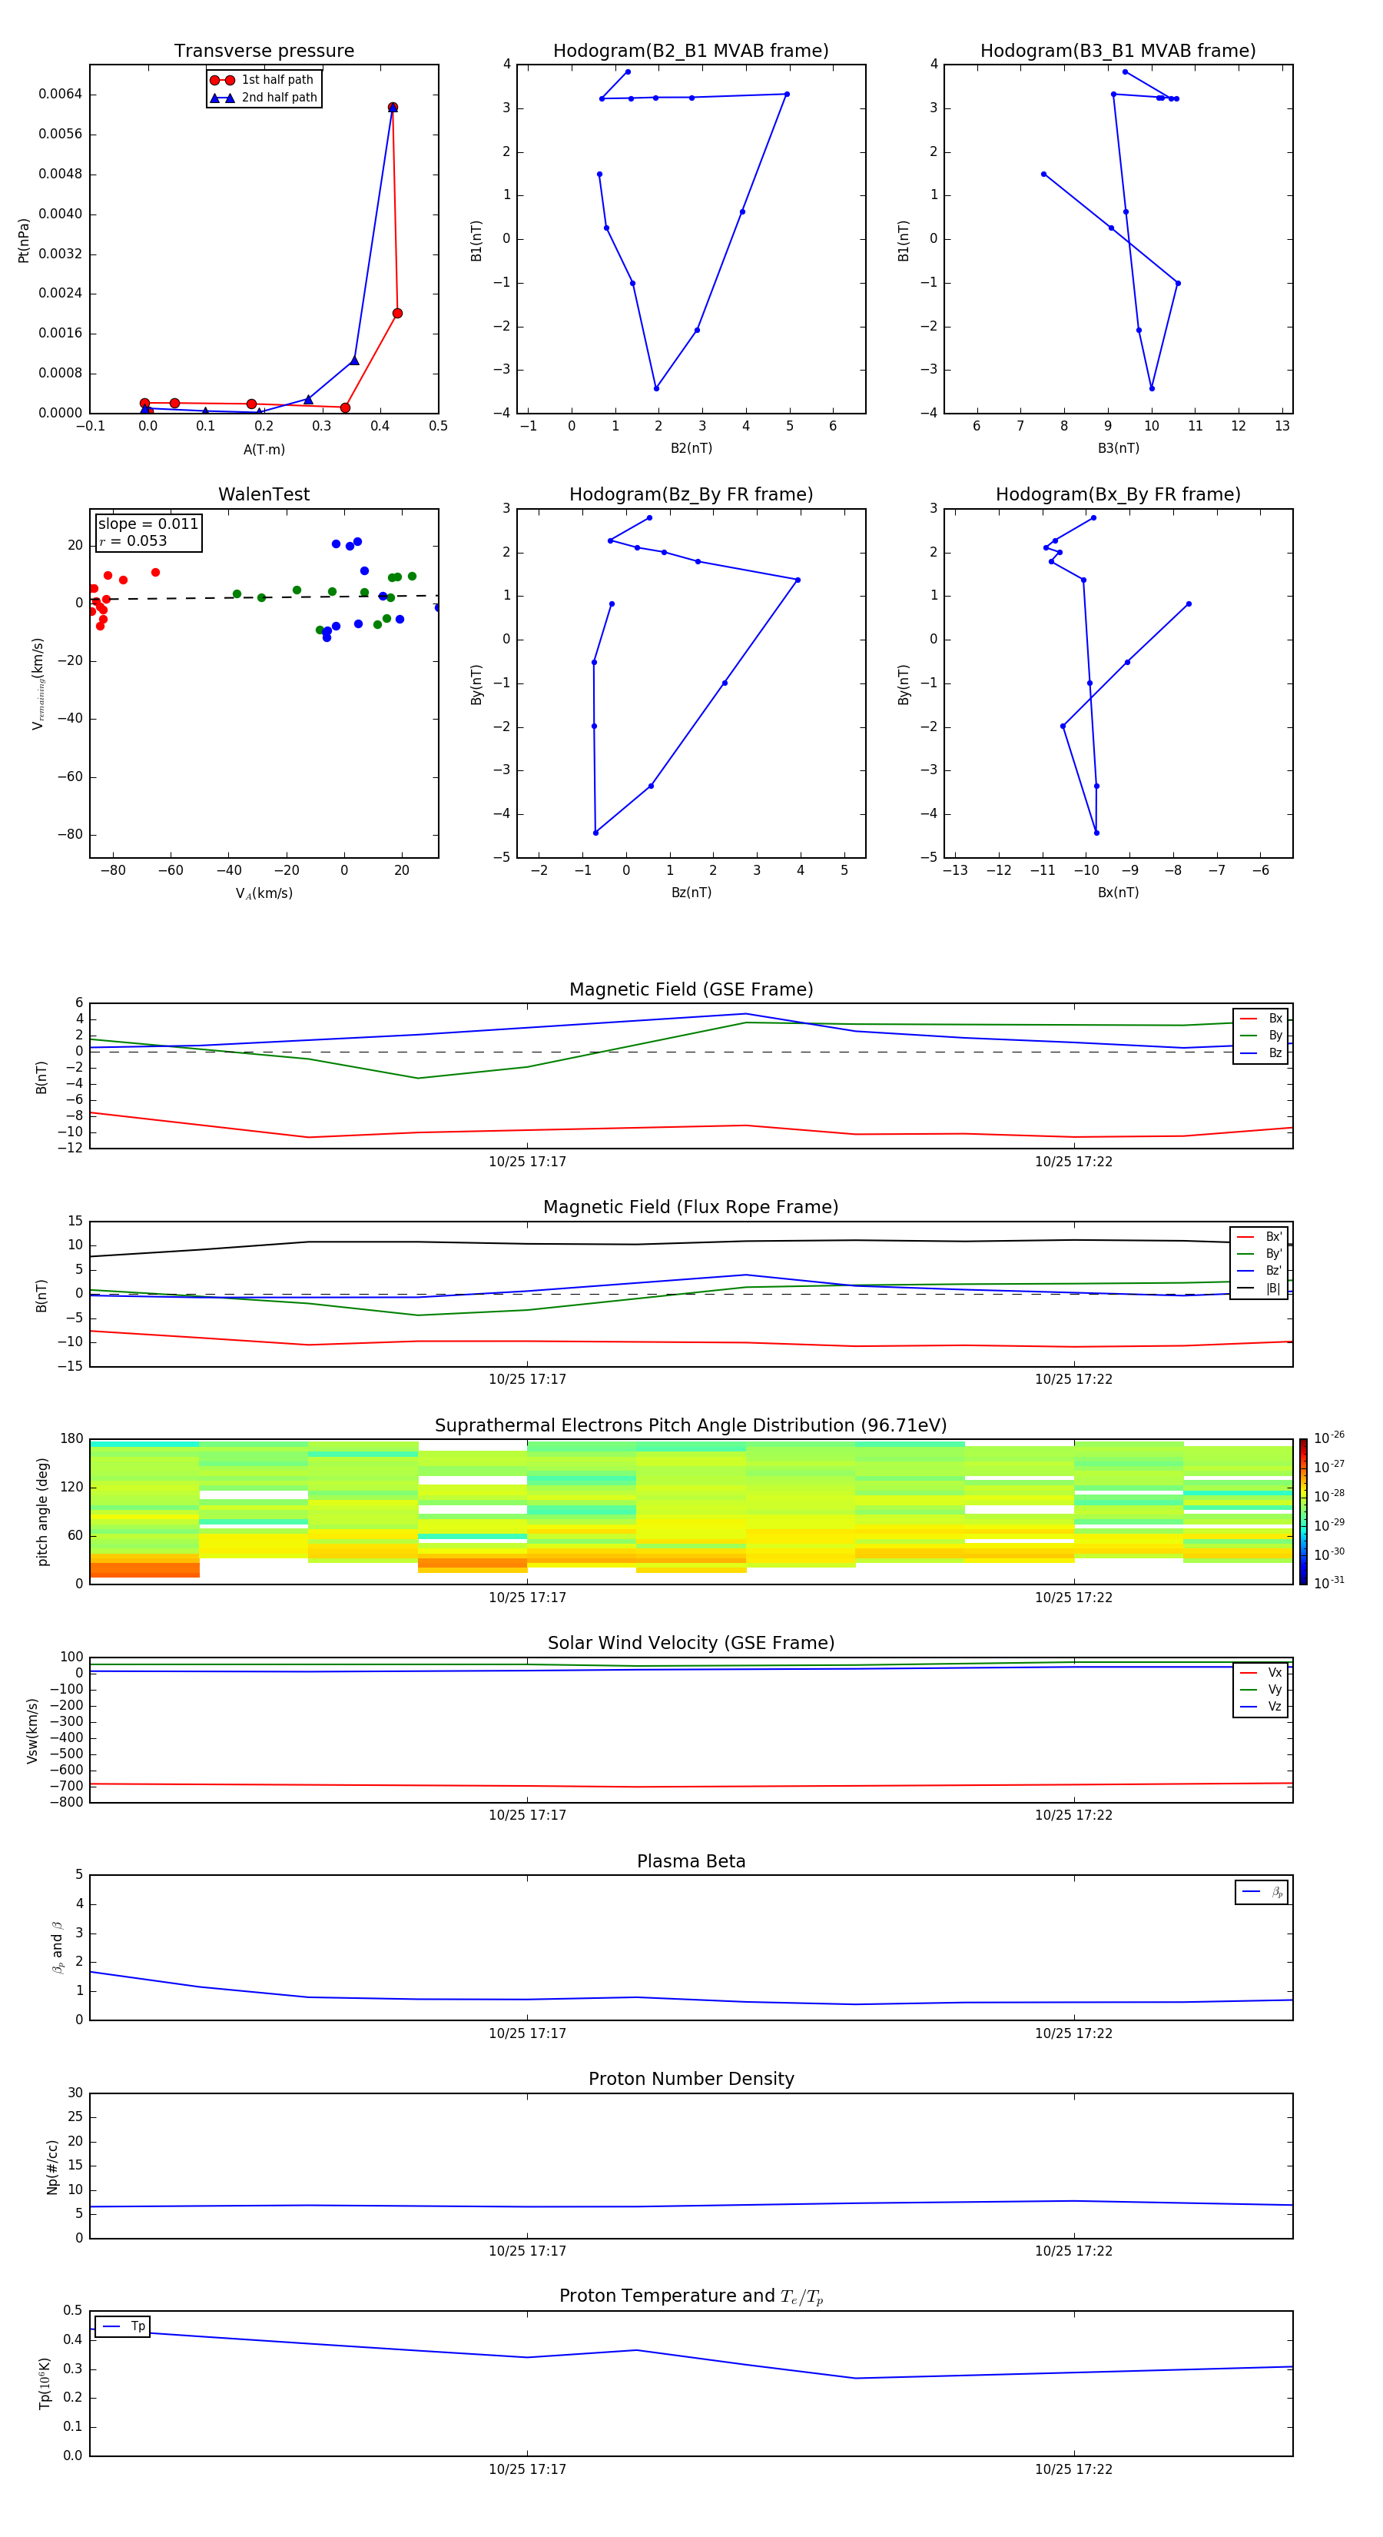Screen dimensions: 1383x2537
Task: Click the "r = 0.053" annotation
Action: [133, 540]
